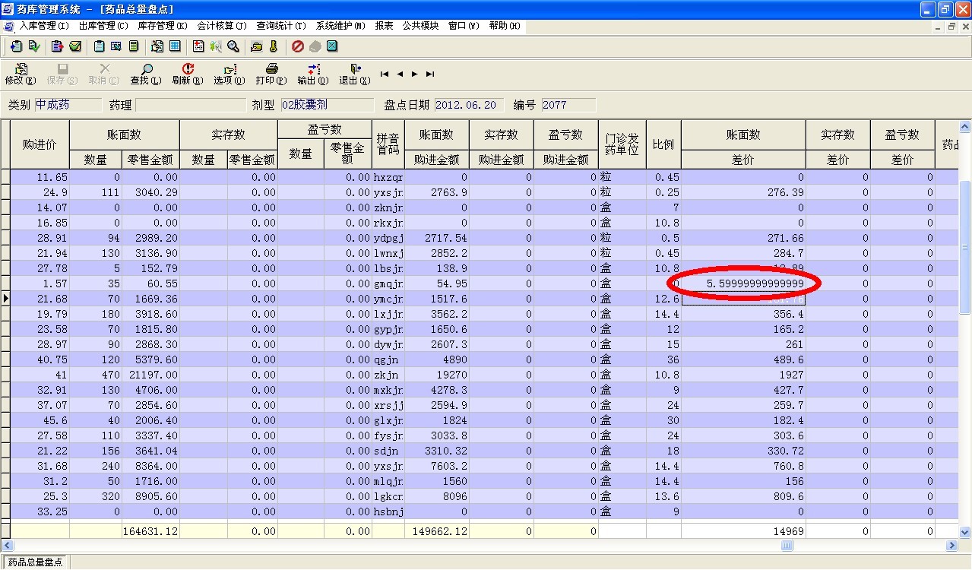Click the 修改 (Modify) toolbar button

[20, 74]
